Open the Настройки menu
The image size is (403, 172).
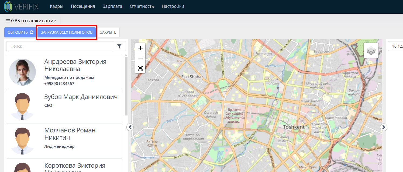pos(173,6)
